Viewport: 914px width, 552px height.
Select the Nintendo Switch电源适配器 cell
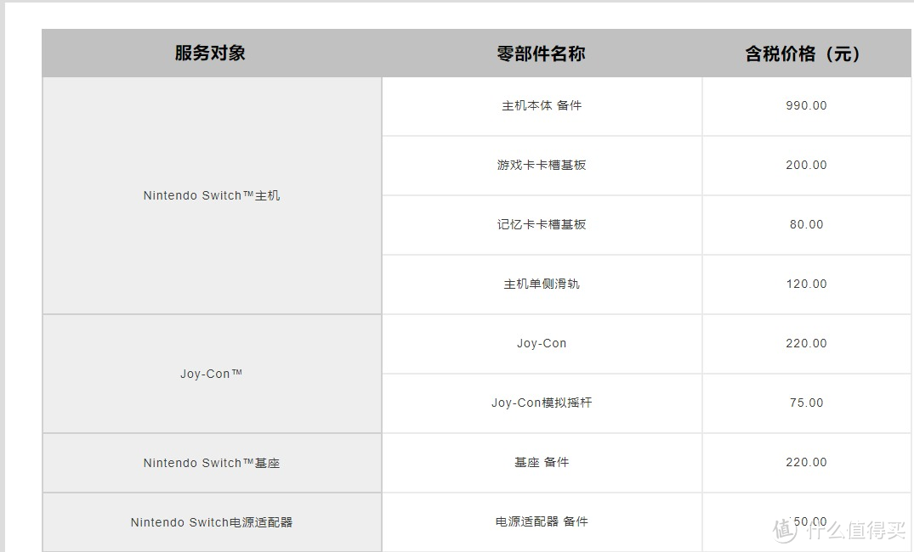click(x=212, y=522)
